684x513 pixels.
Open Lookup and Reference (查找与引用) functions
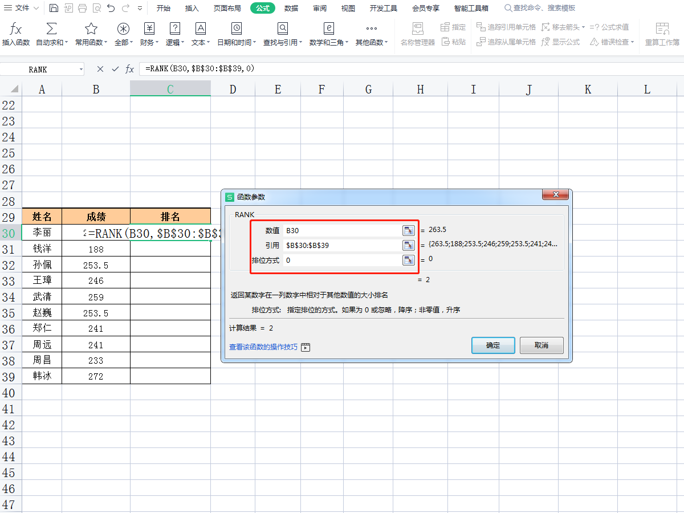283,30
